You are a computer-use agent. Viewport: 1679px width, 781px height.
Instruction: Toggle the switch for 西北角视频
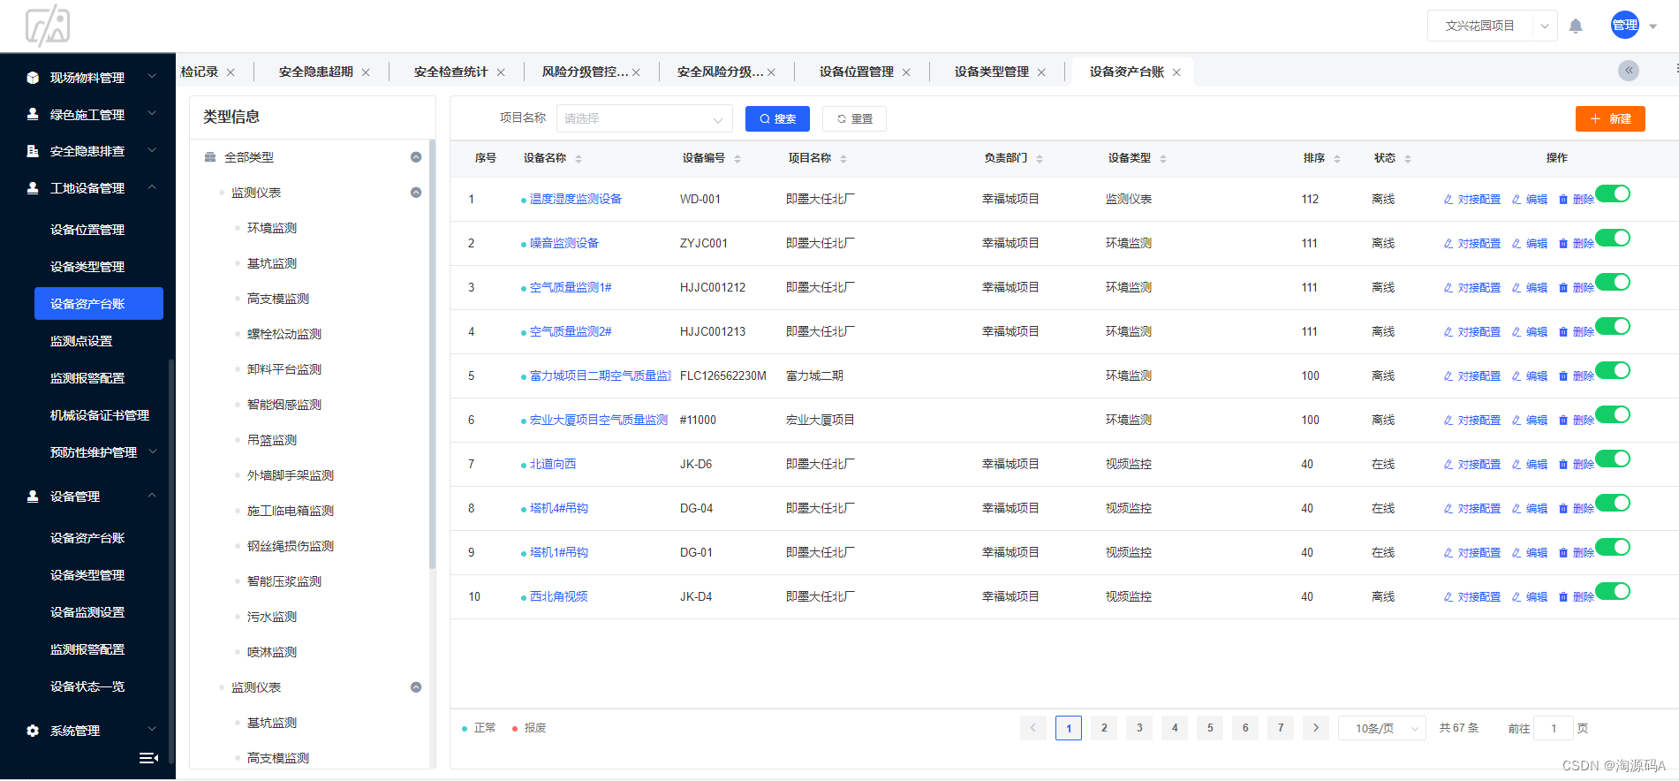pos(1612,591)
